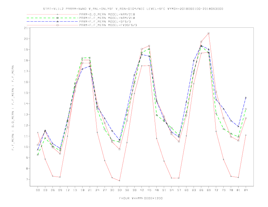Viewport: 268px width, 207px height.
Task: Click the y-axis tick label 19
Action: 26,49
